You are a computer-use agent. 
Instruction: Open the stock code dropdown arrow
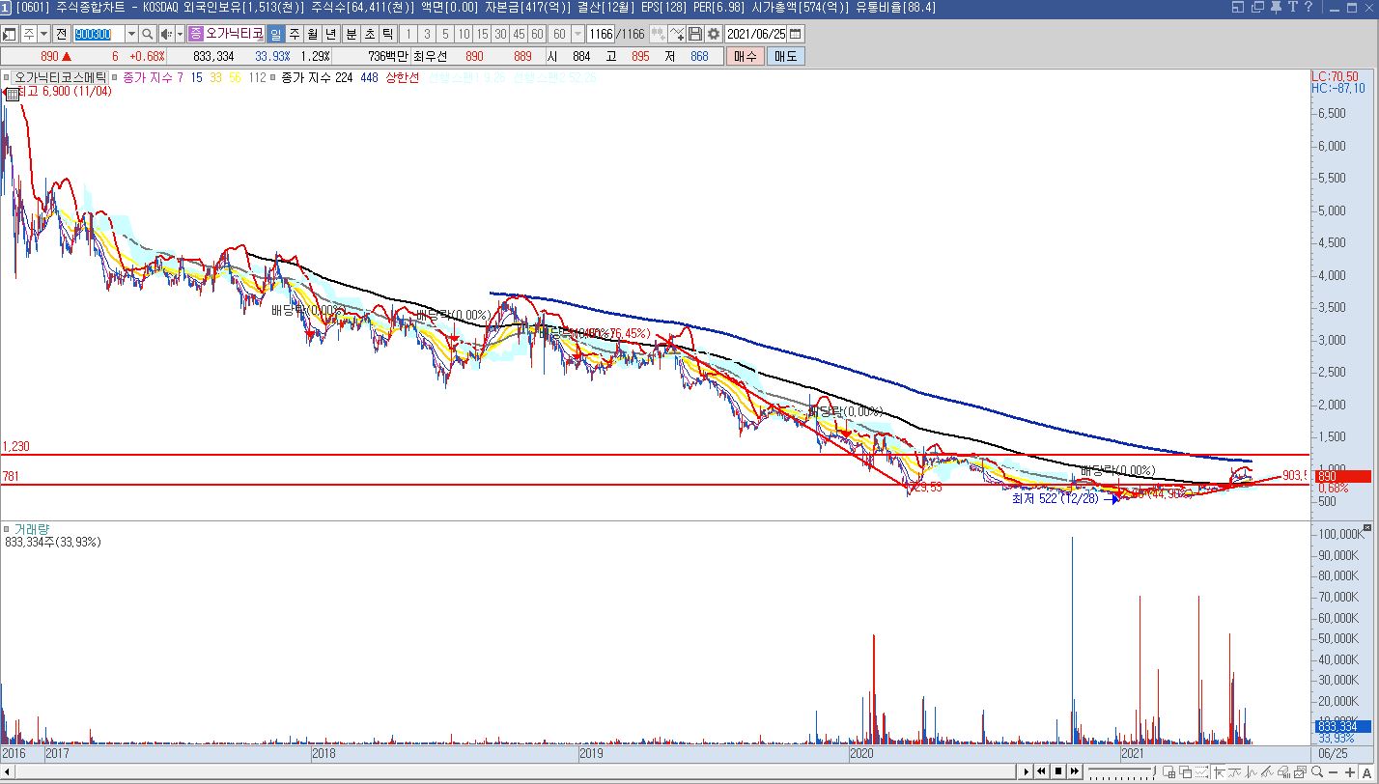tap(131, 34)
